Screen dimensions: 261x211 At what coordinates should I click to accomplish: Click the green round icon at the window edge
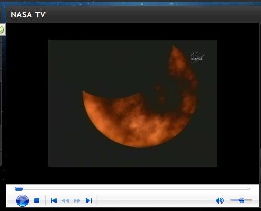[x=2, y=30]
